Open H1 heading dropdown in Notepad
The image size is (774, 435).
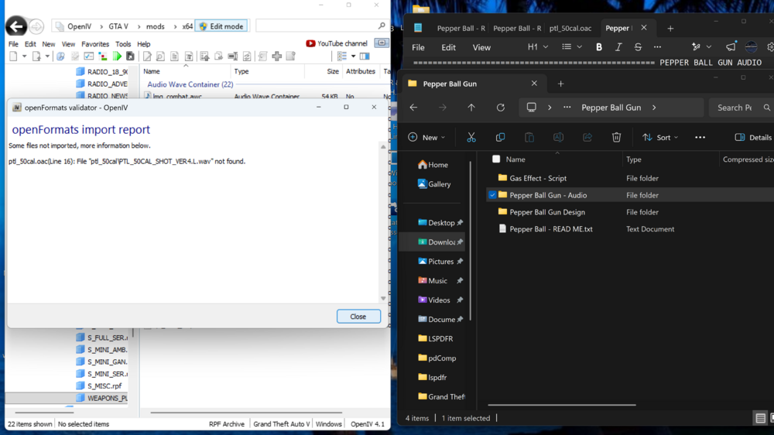(538, 47)
